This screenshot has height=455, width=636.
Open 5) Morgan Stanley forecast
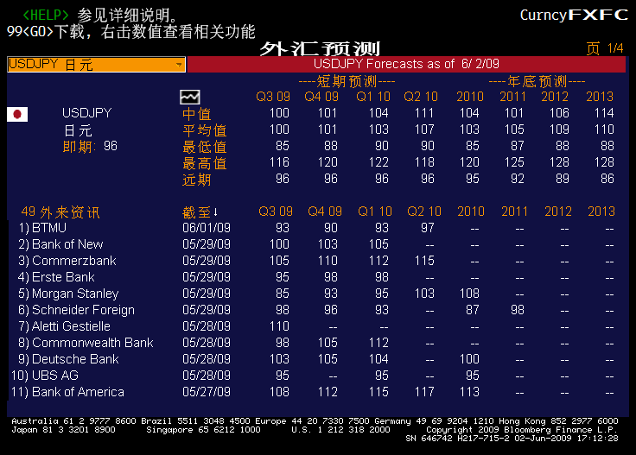click(68, 294)
